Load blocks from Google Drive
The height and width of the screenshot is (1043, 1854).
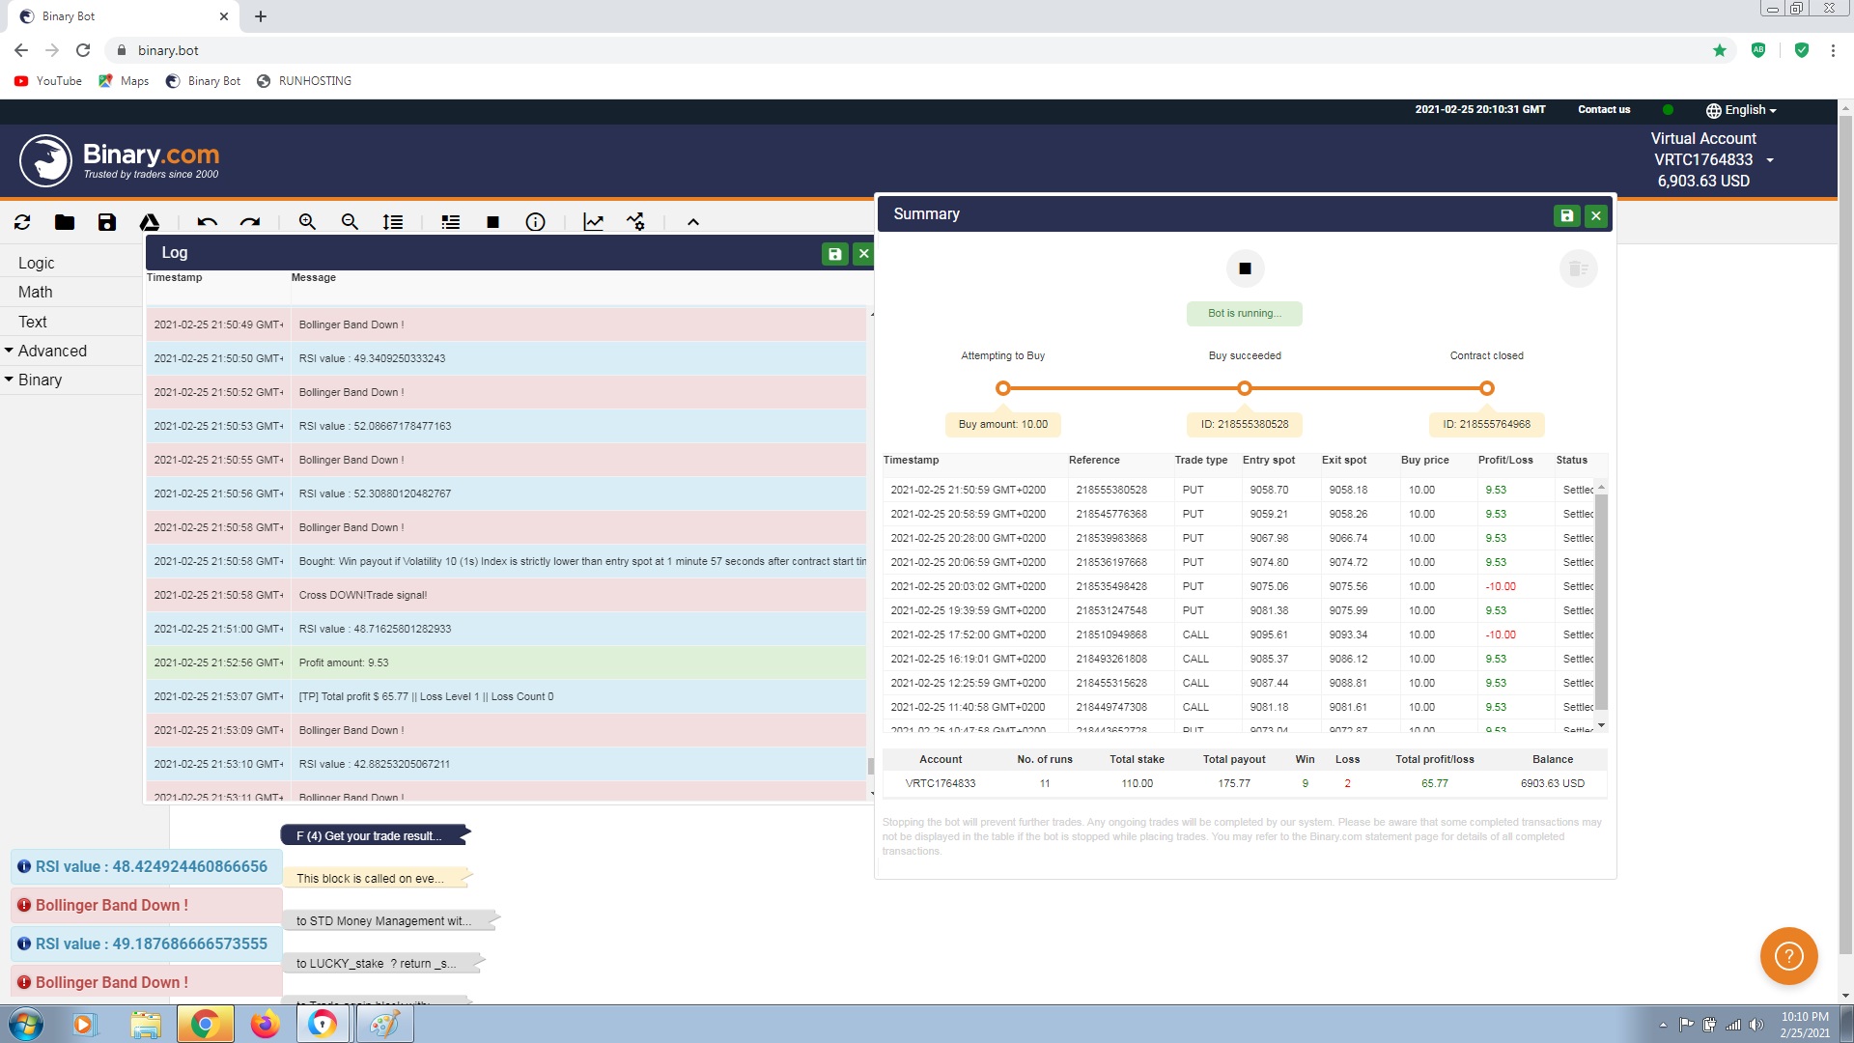(x=150, y=222)
